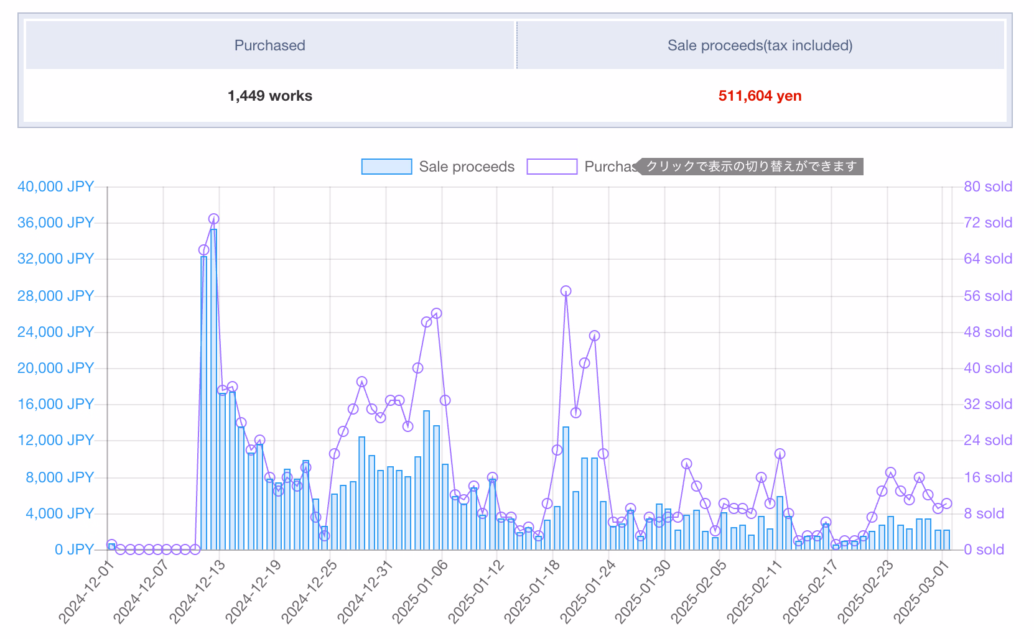Click the January purchase peak near 56 sold

coord(566,291)
